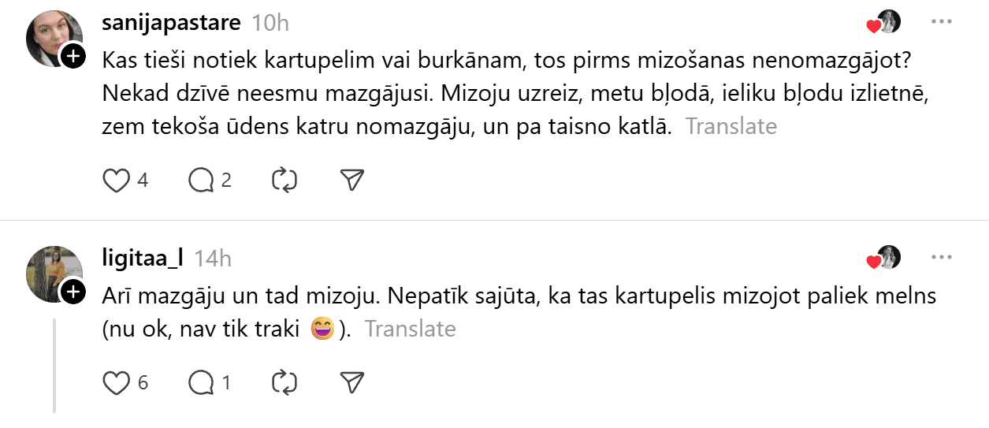Click ligitaa_l's profile avatar

coord(52,272)
